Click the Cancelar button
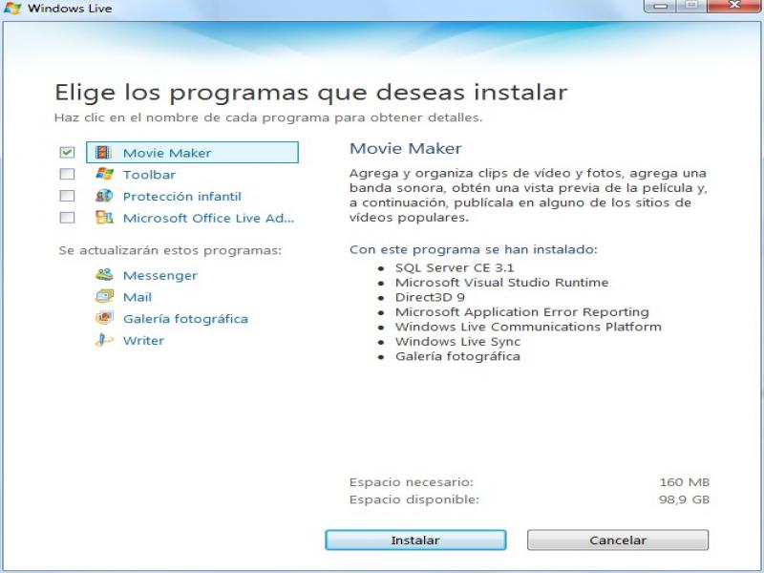This screenshot has width=764, height=573. (x=618, y=540)
